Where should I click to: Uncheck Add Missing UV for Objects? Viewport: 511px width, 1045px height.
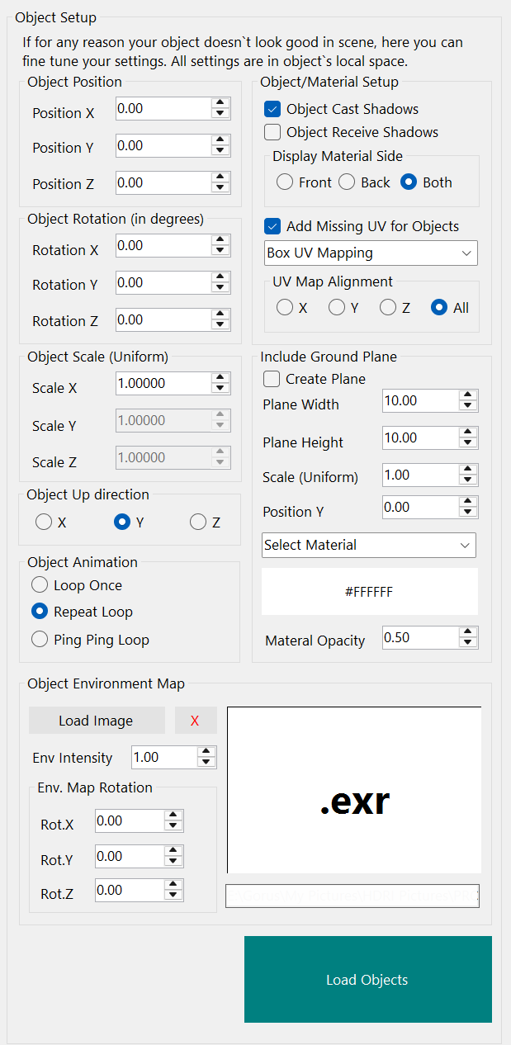[x=273, y=225]
